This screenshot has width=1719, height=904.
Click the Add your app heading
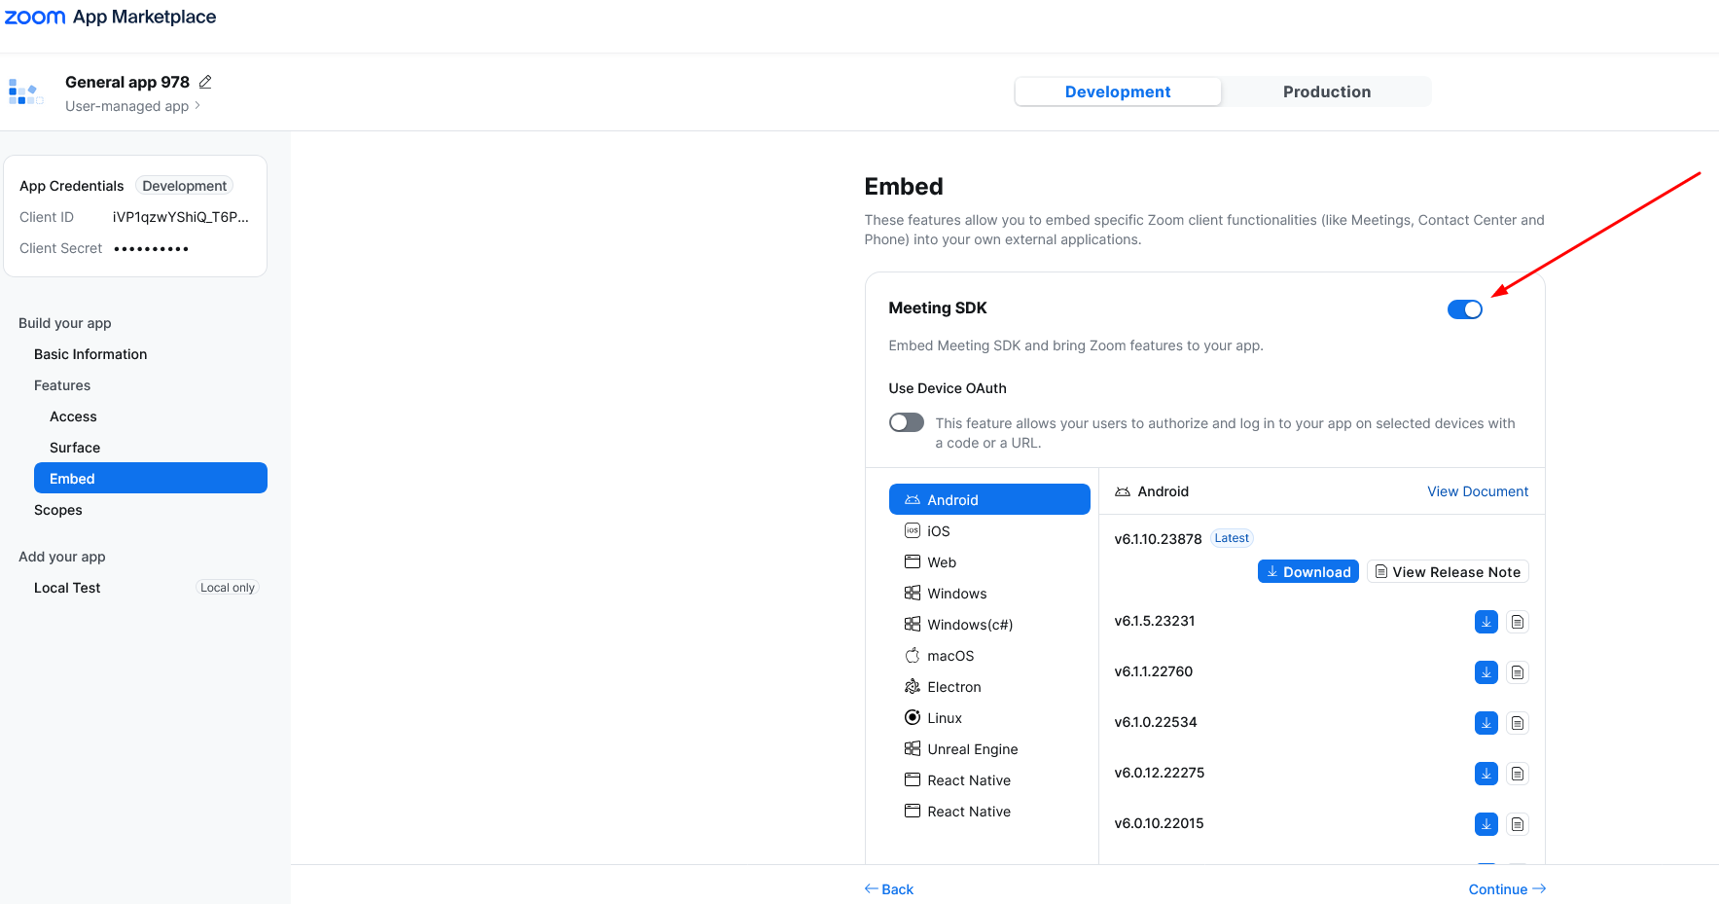coord(62,557)
